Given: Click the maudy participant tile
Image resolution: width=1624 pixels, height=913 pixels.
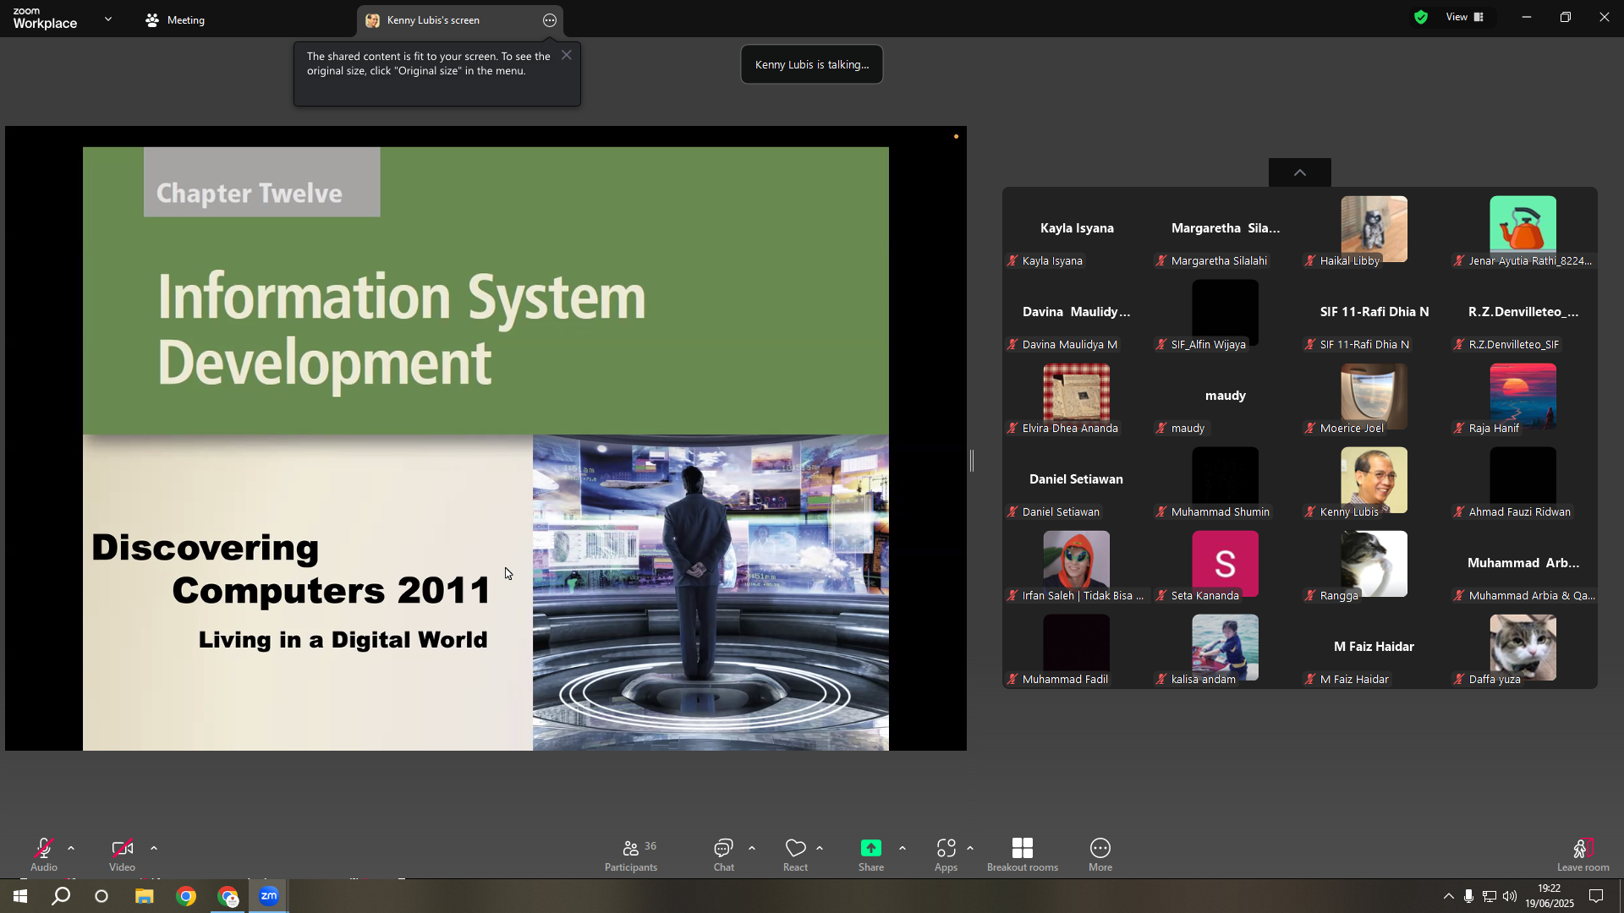Looking at the screenshot, I should pyautogui.click(x=1225, y=396).
